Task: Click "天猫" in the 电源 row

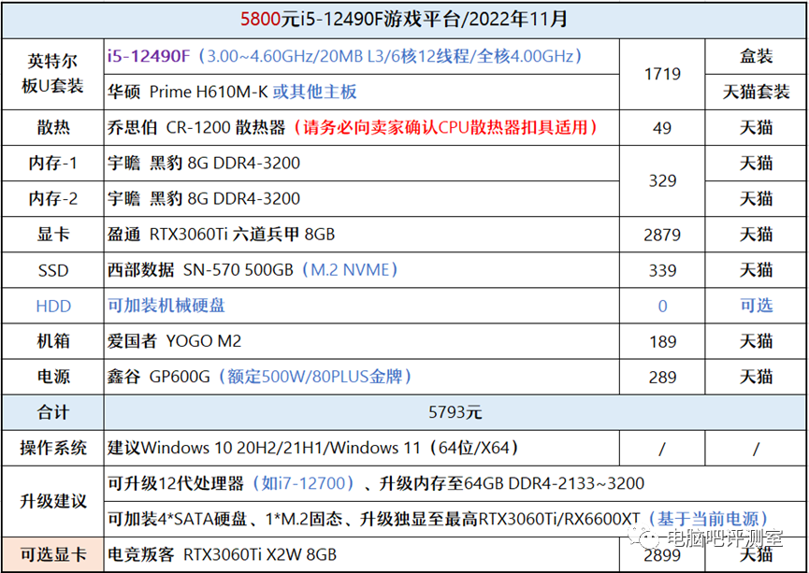Action: tap(756, 377)
